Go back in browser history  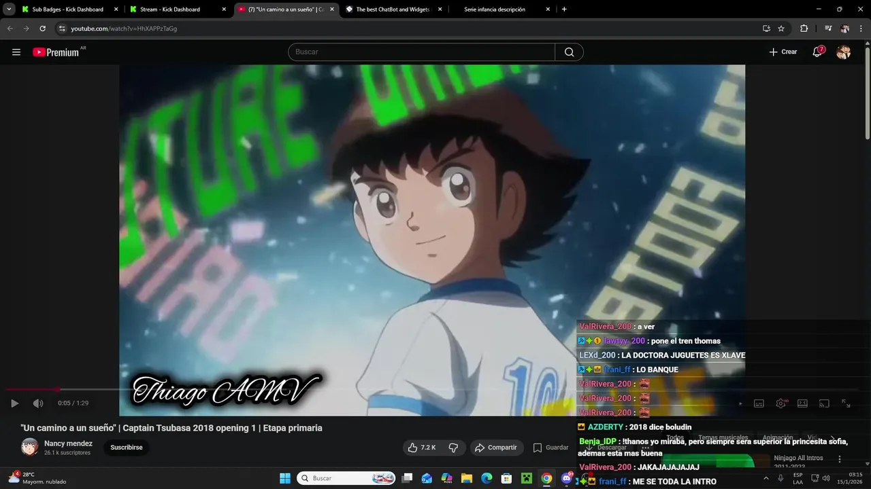coord(10,29)
